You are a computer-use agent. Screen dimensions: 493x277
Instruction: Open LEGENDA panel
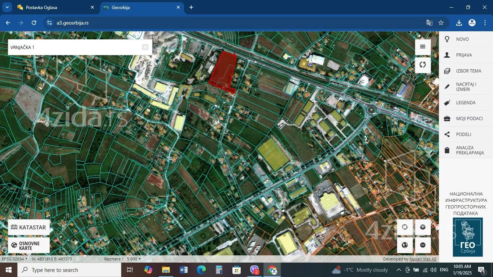(466, 103)
